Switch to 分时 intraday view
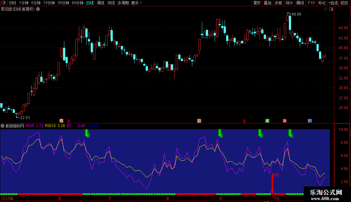 [x=12, y=3]
